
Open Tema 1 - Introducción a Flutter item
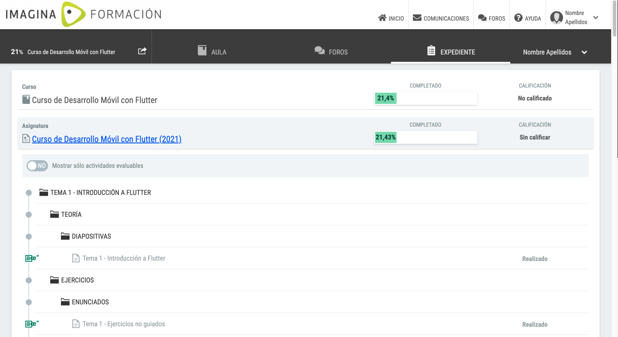coord(124,258)
